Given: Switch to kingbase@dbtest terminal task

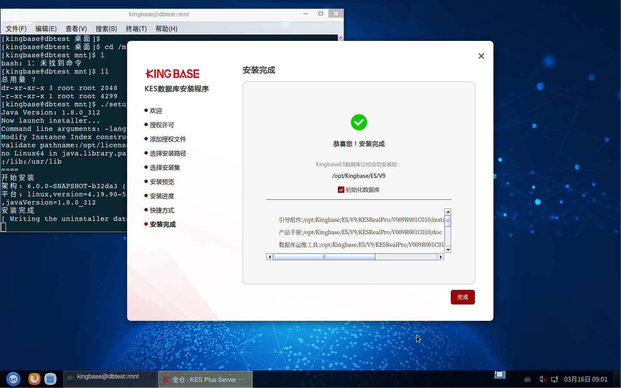Looking at the screenshot, I should pyautogui.click(x=111, y=379).
